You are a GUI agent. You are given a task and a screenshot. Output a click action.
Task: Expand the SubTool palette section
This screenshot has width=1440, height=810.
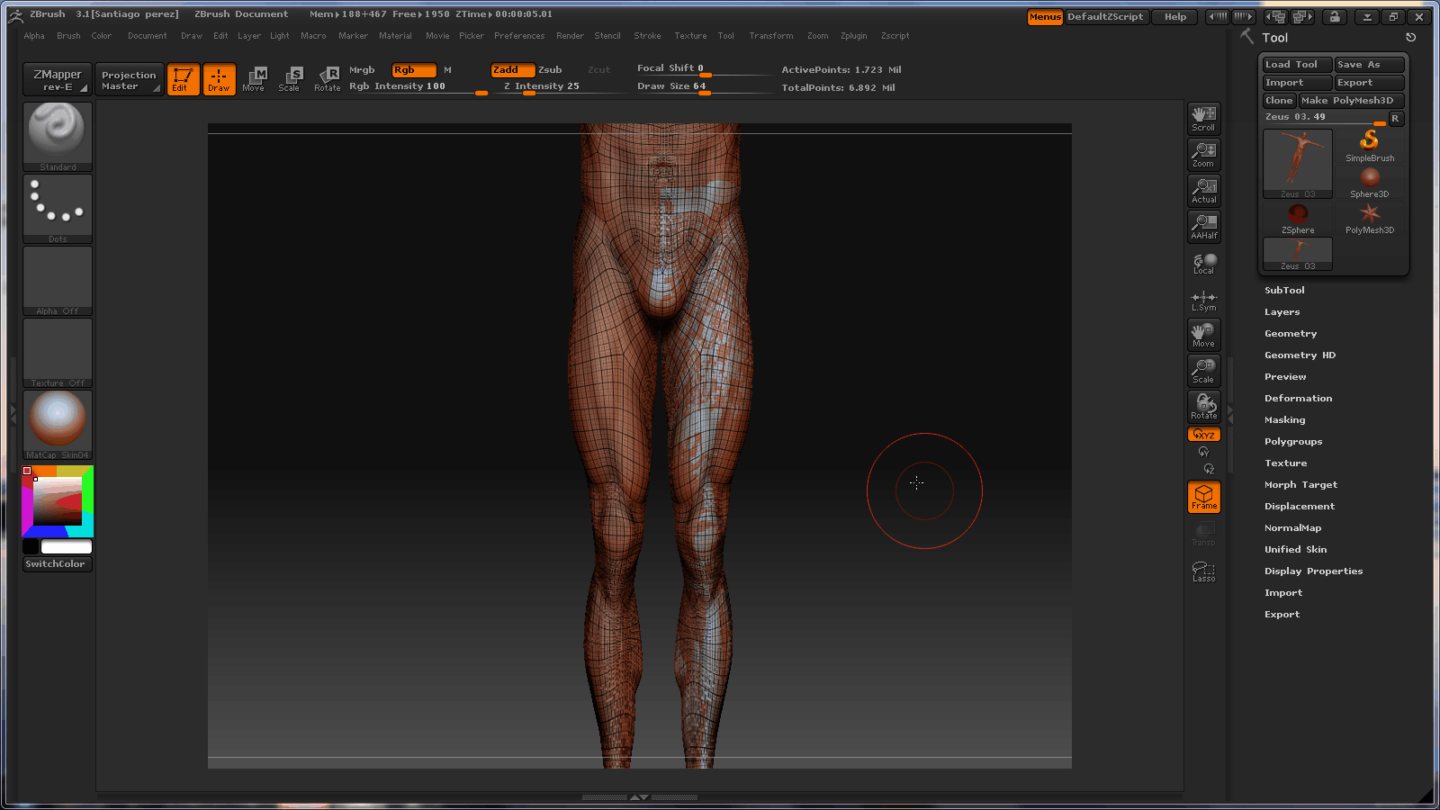[1284, 291]
